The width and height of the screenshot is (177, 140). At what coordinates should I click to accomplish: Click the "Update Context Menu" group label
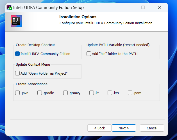click(33, 65)
